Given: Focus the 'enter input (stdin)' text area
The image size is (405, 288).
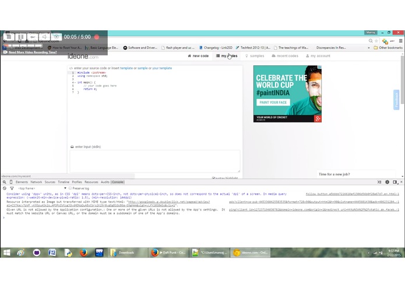Looking at the screenshot, I should 155,161.
